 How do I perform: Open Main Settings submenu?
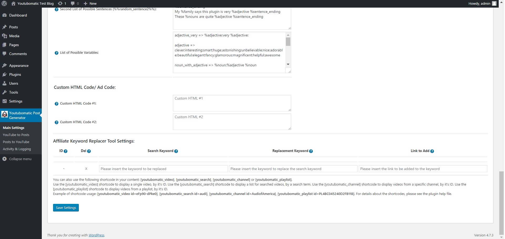pos(14,128)
